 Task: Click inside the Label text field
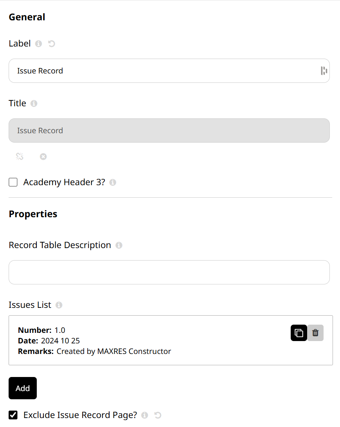coord(157,70)
